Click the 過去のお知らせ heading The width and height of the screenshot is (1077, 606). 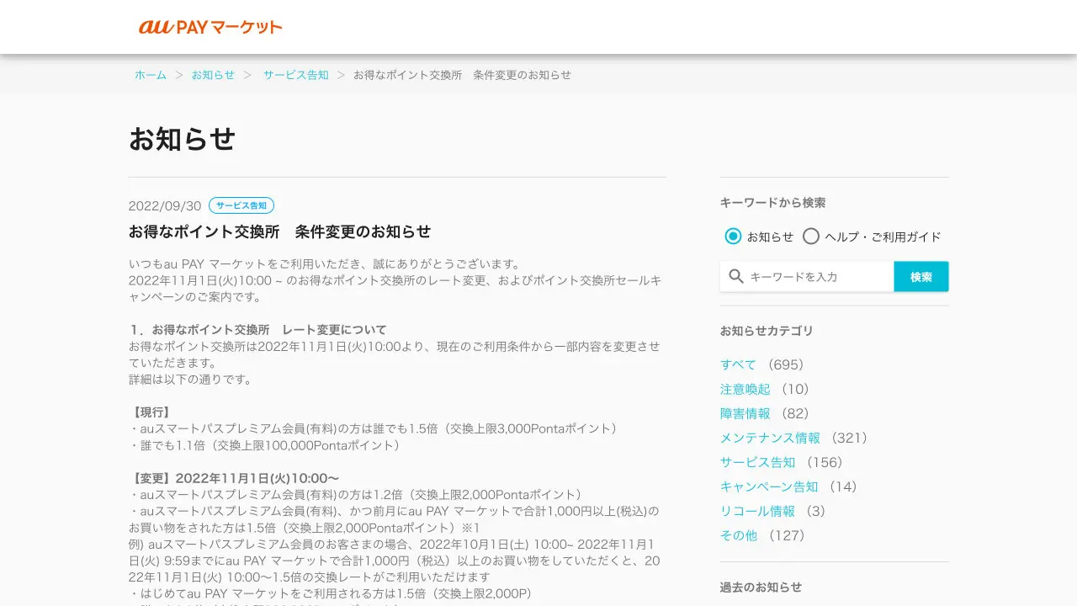[x=761, y=587]
